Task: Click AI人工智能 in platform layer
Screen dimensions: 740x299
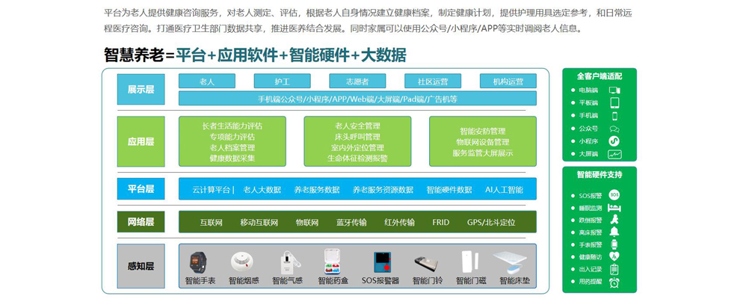Action: tap(504, 190)
